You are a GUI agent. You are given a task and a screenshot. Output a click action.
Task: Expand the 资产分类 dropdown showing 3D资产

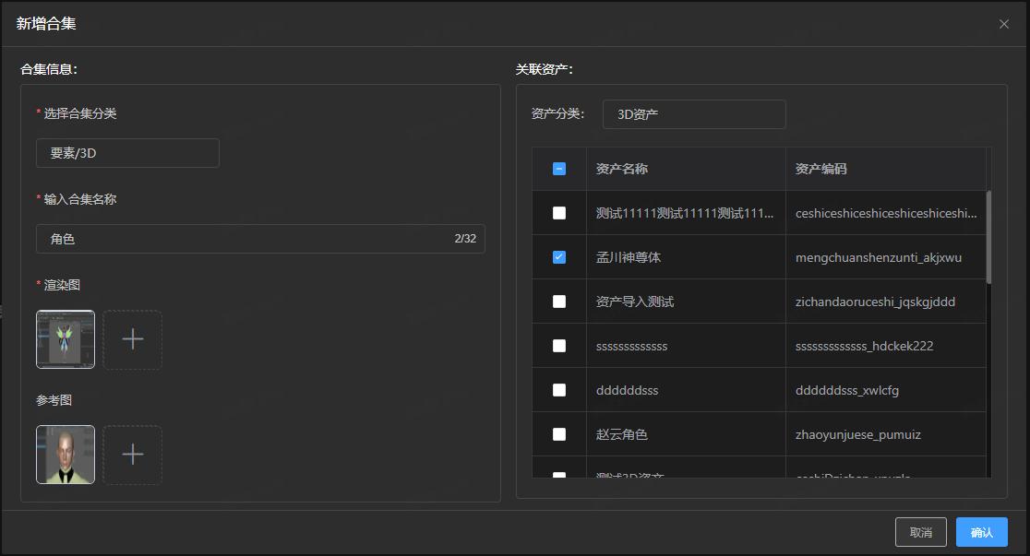coord(694,114)
